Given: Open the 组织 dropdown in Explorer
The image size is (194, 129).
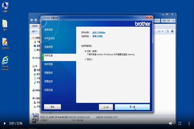Looking at the screenshot, I should 35,31.
